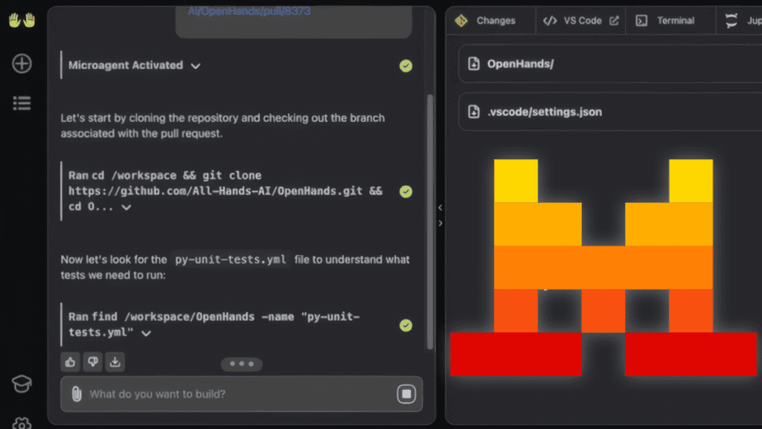Open the VS Code tab
The width and height of the screenshot is (762, 429).
(x=581, y=21)
